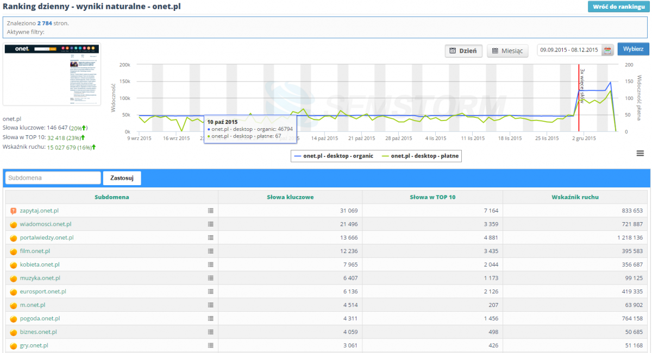Click Wskaźnik ruchu value 15 027 679
This screenshot has height=353, width=652.
coord(61,147)
